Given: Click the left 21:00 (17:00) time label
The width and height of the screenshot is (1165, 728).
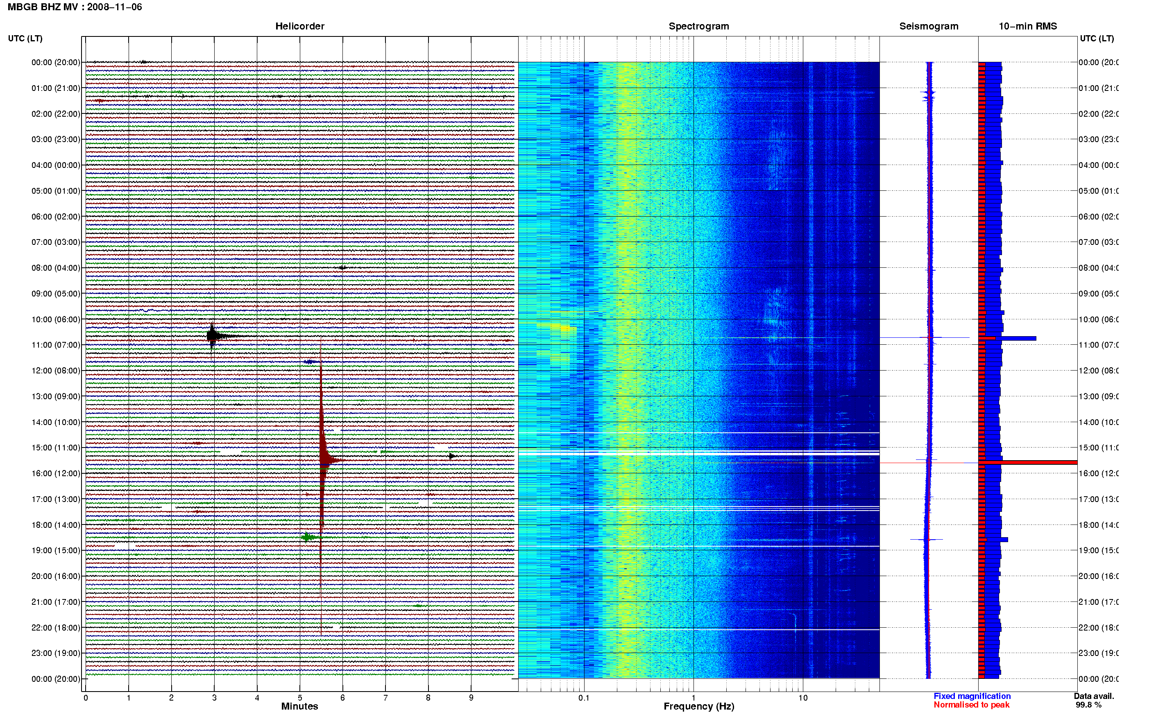Looking at the screenshot, I should 56,602.
